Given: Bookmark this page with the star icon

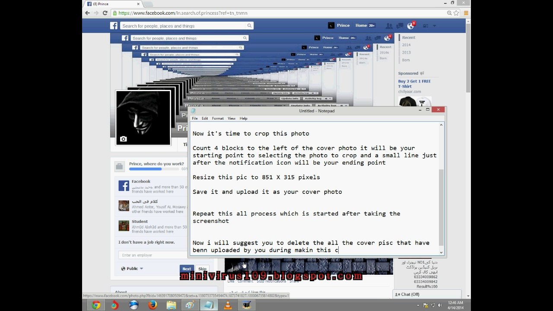Looking at the screenshot, I should pos(456,13).
